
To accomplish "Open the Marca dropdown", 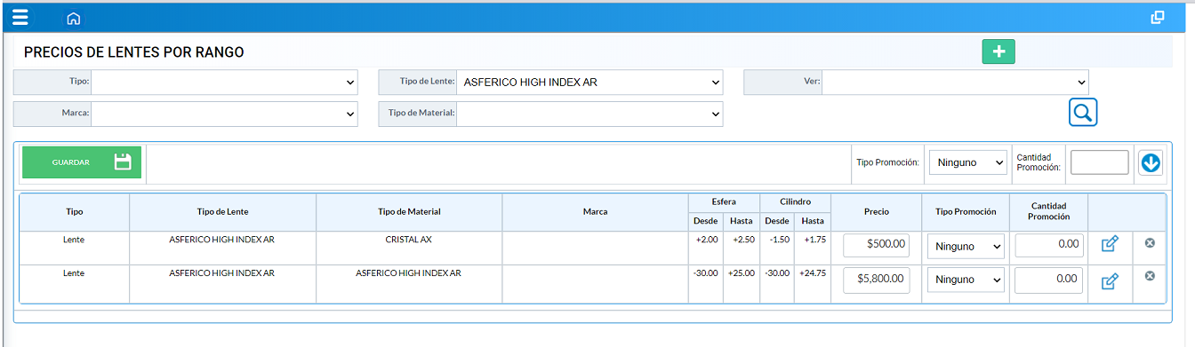I will [224, 114].
